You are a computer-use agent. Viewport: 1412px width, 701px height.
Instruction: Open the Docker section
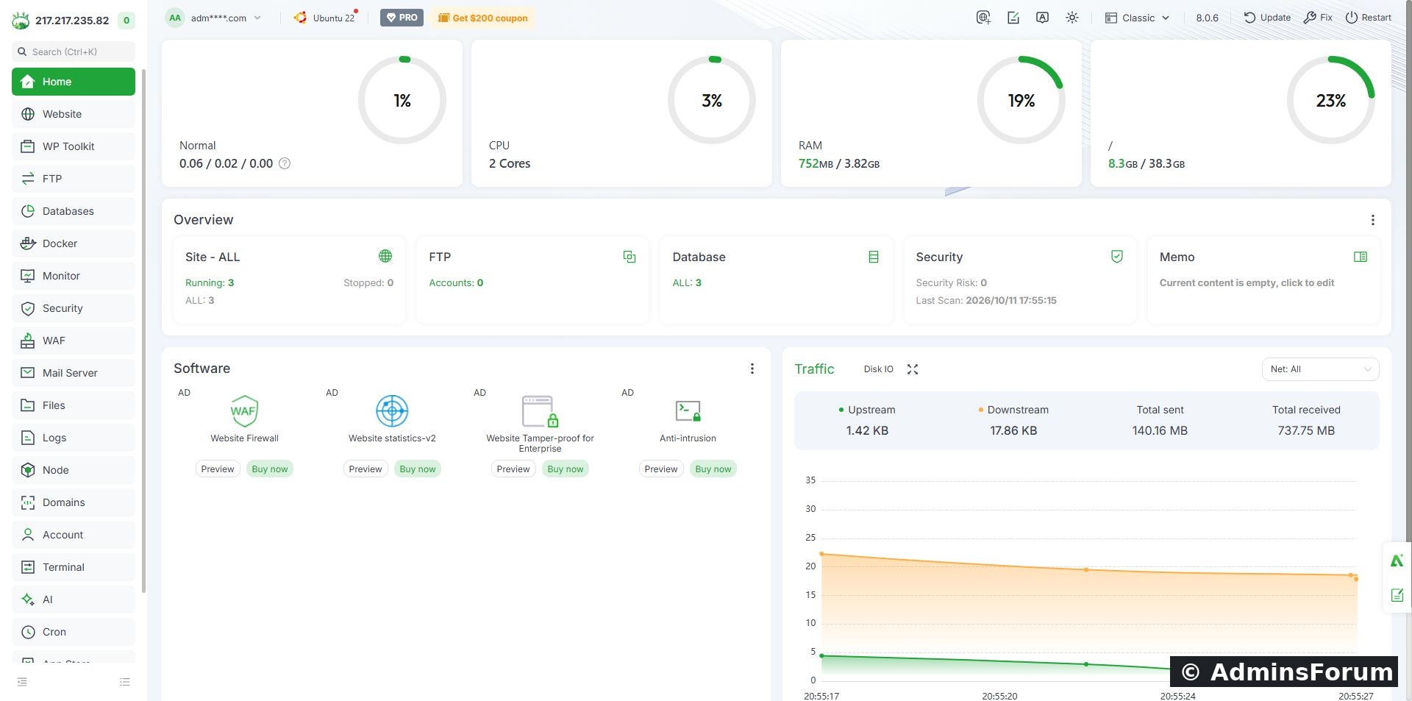74,243
